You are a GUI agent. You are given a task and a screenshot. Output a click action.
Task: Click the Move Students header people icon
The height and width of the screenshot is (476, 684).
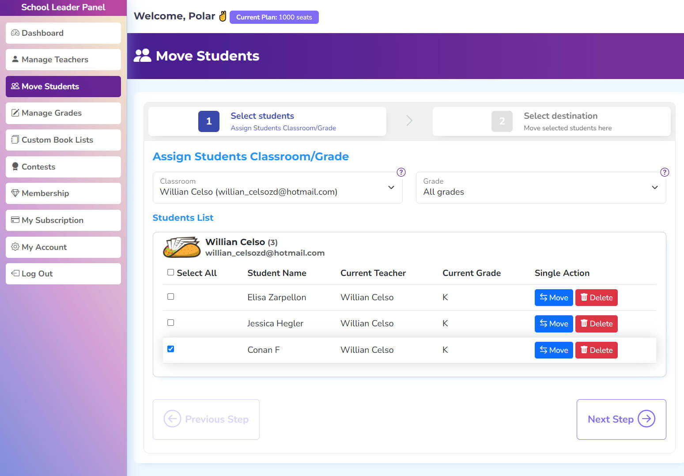142,56
